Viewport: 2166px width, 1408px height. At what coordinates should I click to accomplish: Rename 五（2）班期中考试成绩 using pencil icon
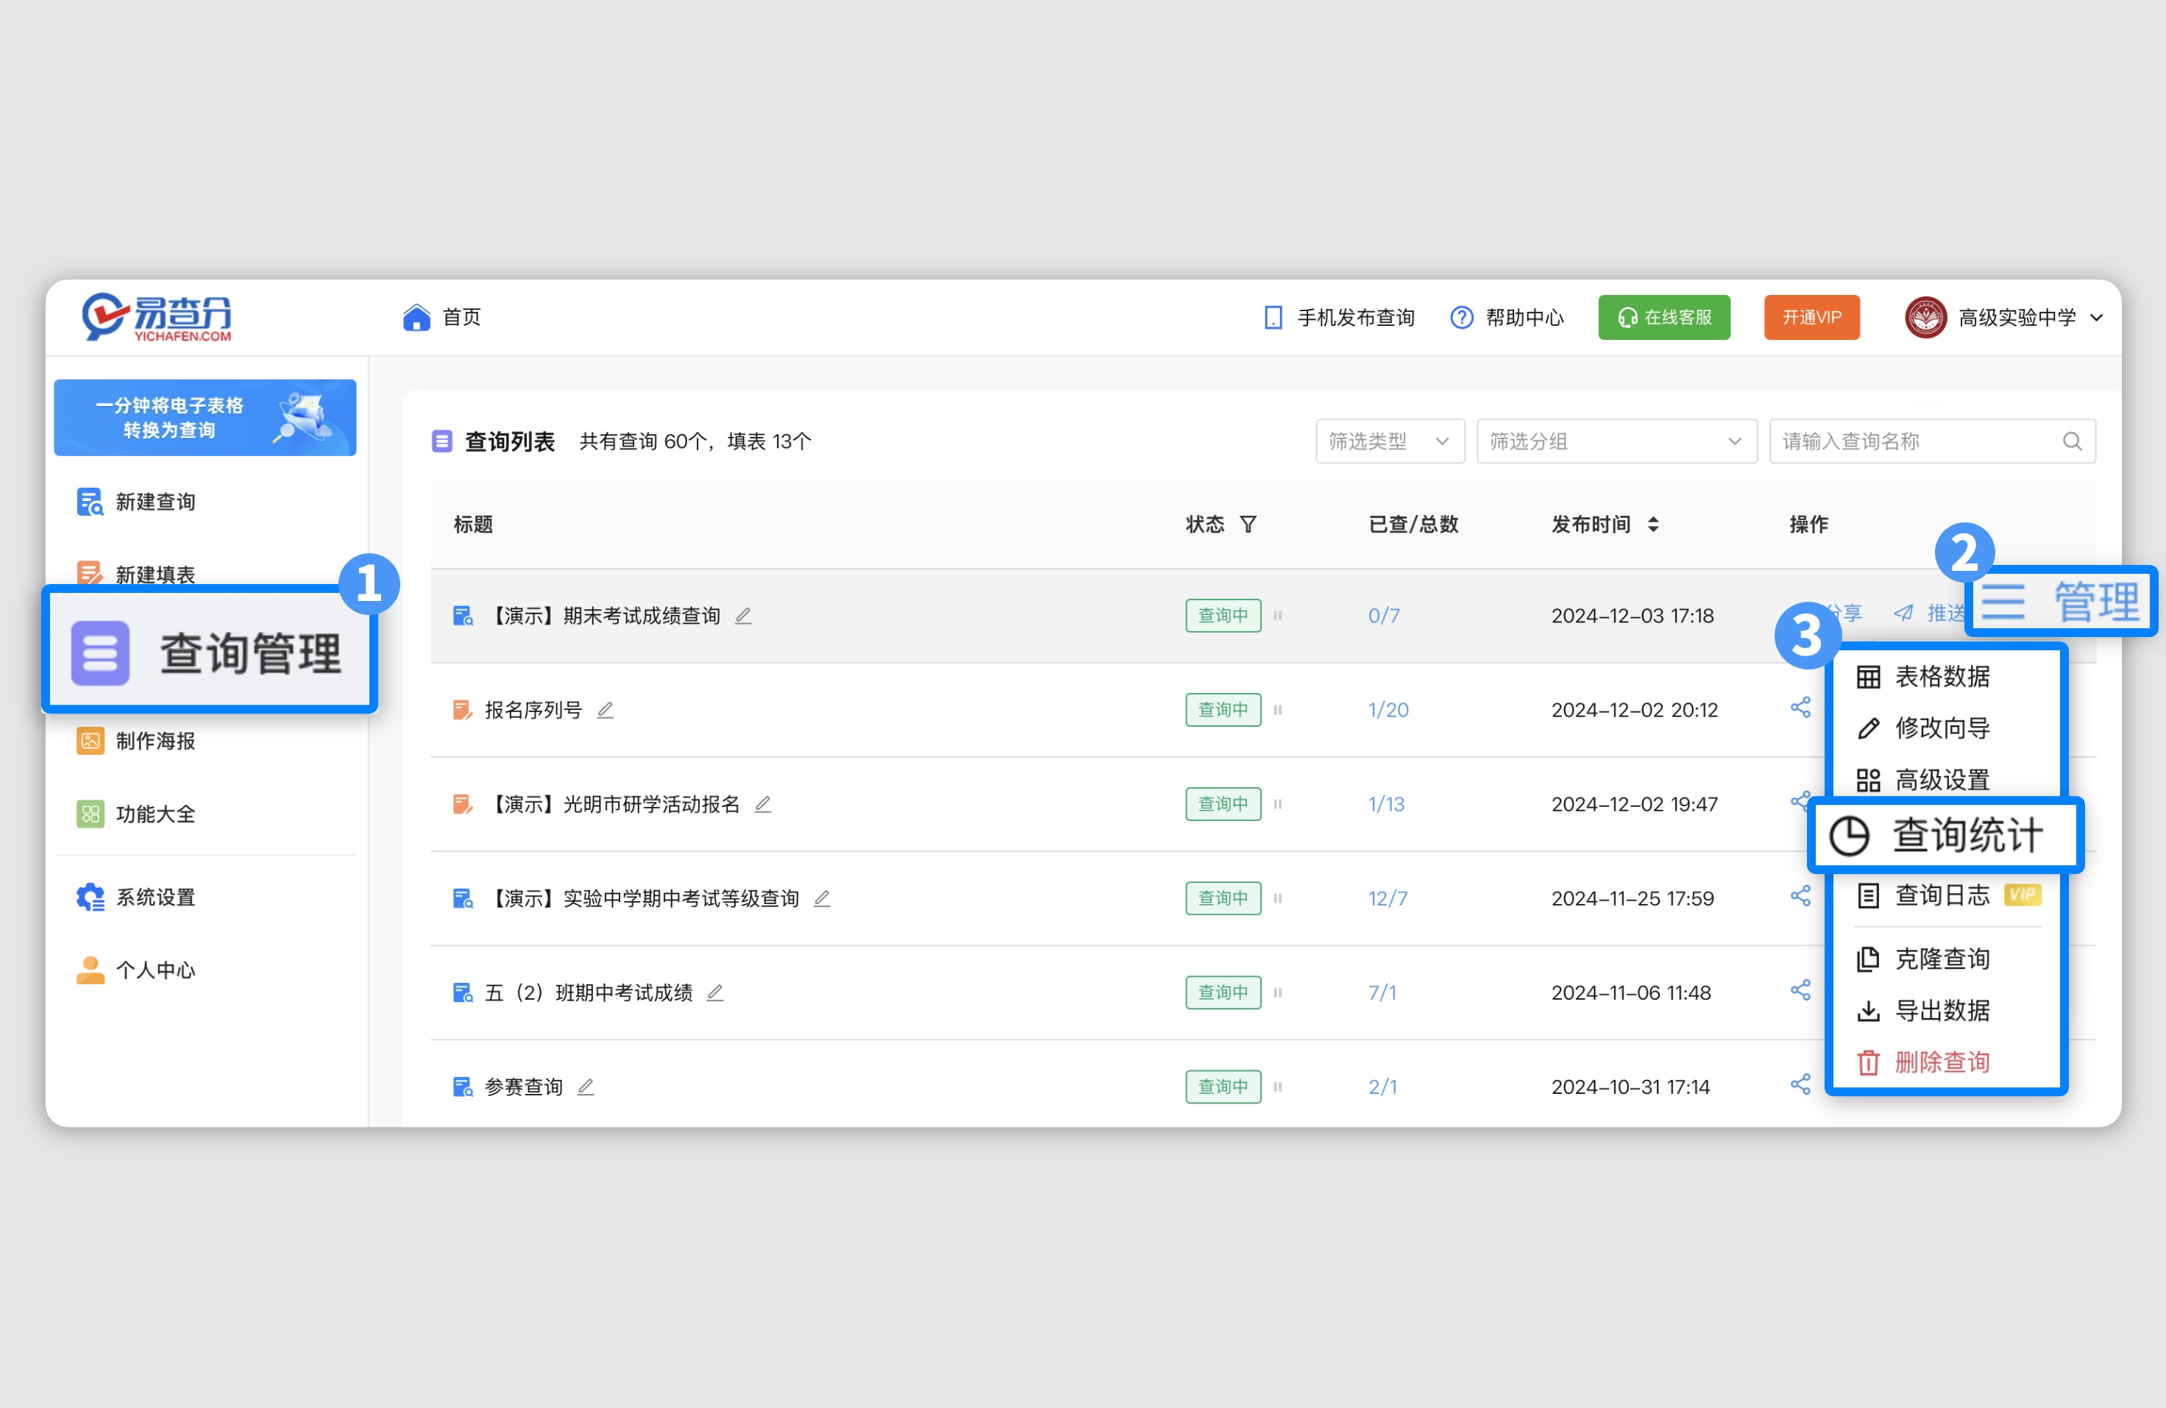pos(715,993)
